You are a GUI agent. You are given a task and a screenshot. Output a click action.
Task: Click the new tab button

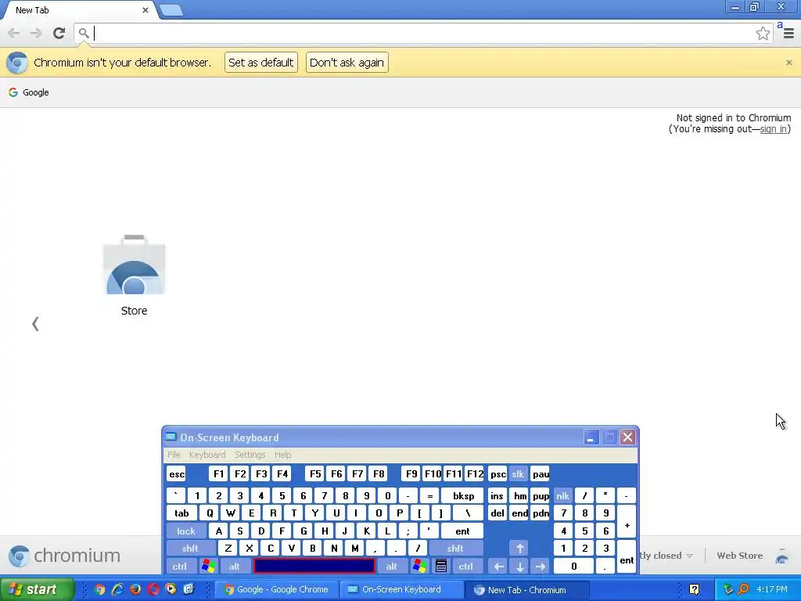tap(171, 10)
